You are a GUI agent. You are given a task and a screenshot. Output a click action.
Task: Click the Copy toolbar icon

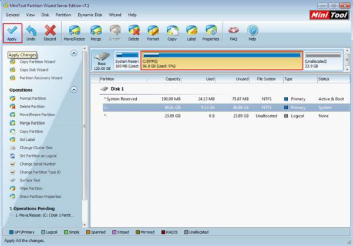point(172,33)
